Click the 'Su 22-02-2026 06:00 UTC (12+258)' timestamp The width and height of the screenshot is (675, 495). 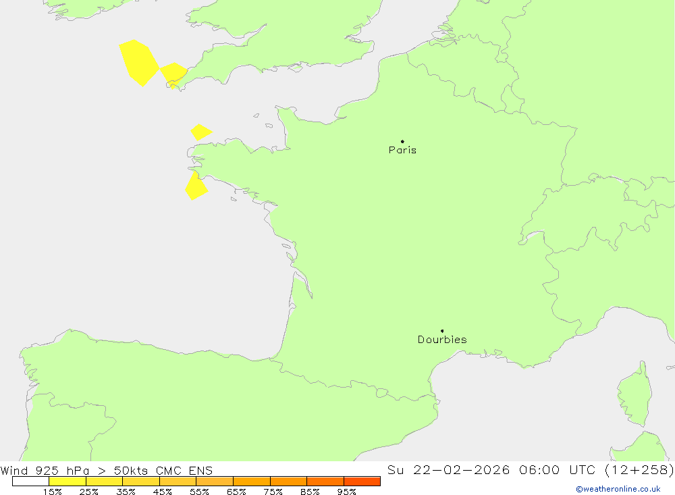click(531, 470)
